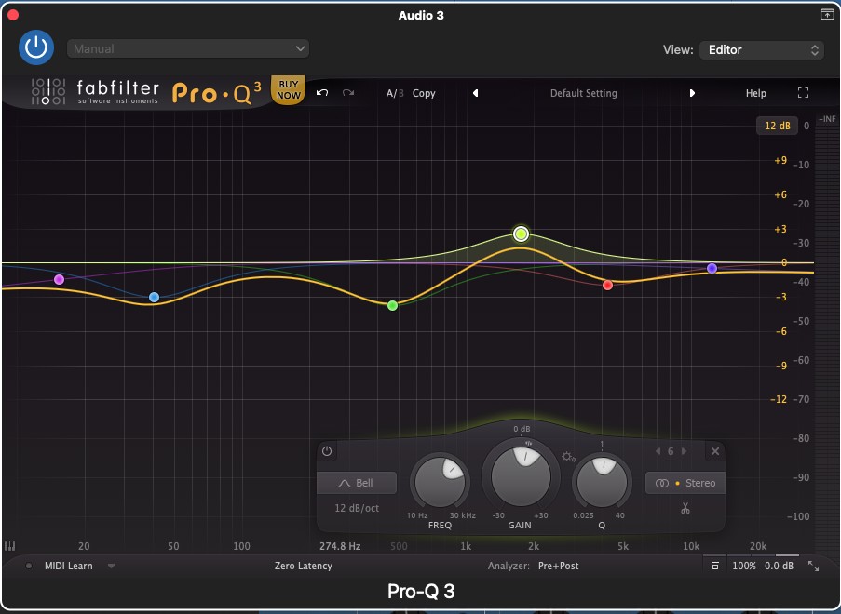
Task: Open the Default Setting preset menu
Action: tap(584, 93)
